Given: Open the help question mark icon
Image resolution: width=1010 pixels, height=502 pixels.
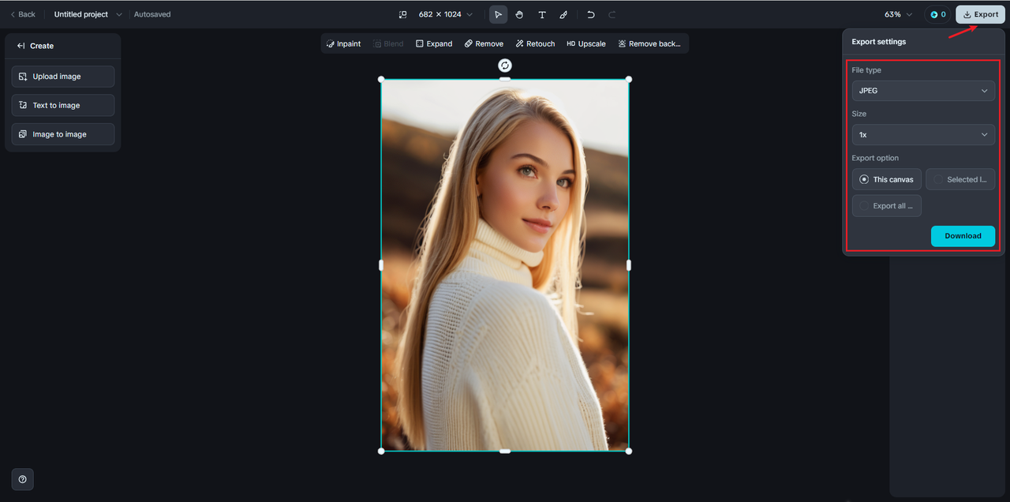Looking at the screenshot, I should [22, 479].
